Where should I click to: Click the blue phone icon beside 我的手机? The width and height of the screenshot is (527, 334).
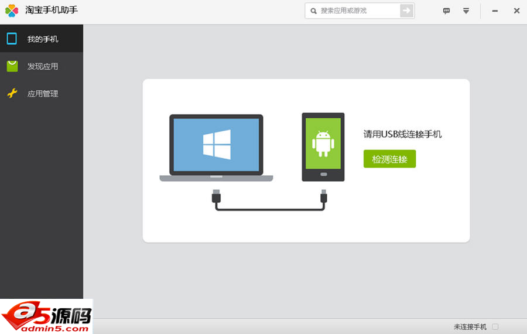click(x=12, y=39)
